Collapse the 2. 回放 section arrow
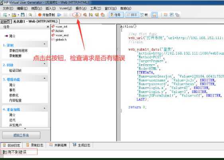Screen dimensions: 224x160 click(x=45, y=63)
